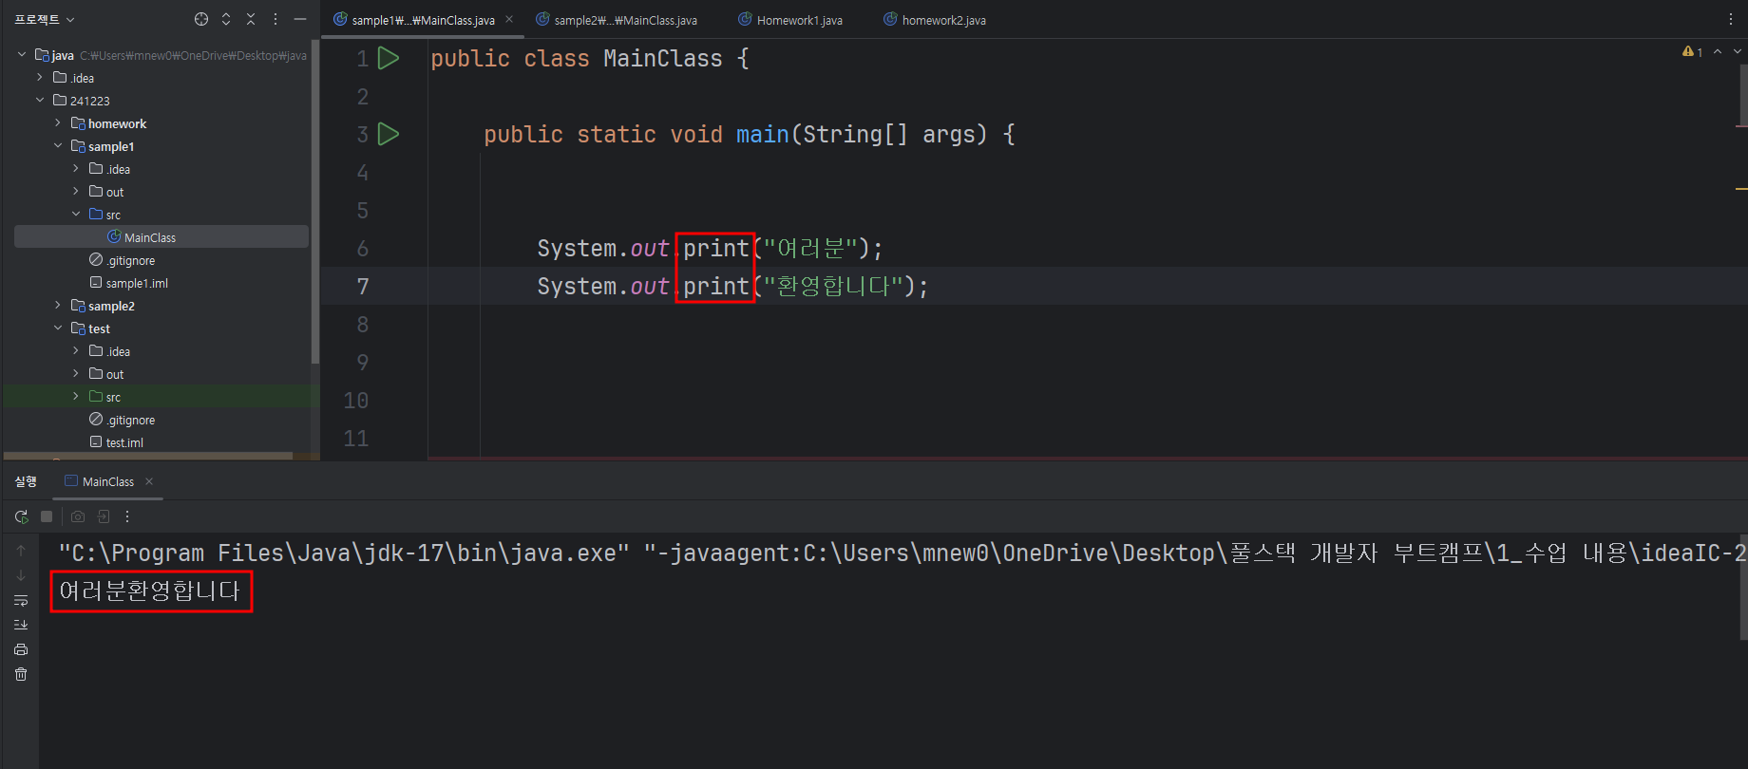Click the "여러분" string literal
1748x769 pixels.
811,249
